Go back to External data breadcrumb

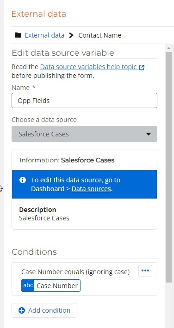pos(44,35)
